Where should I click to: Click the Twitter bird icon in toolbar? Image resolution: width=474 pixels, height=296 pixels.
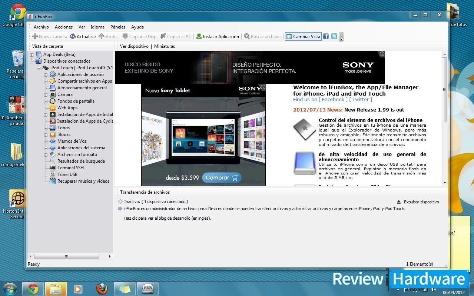(334, 36)
